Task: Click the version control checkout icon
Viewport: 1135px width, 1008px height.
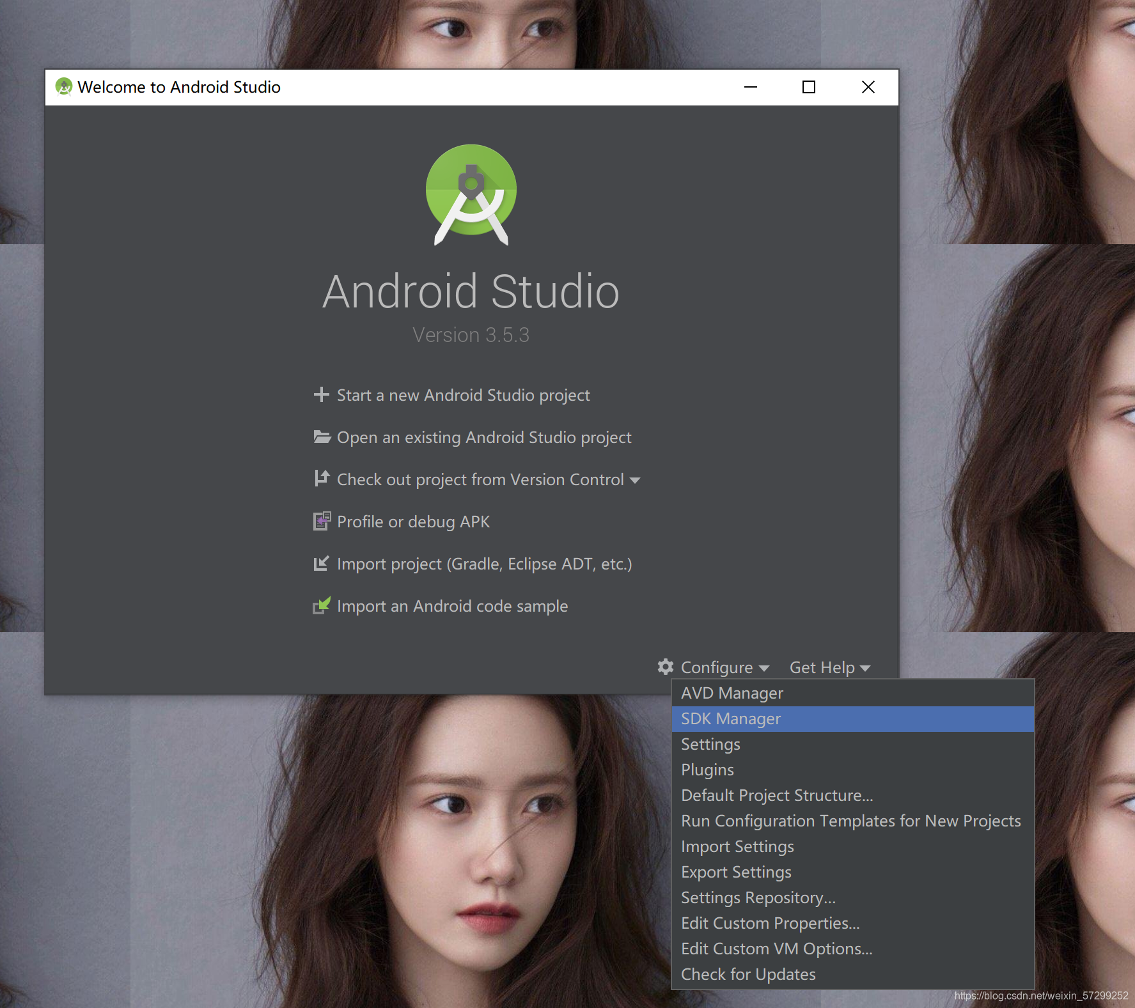Action: [322, 479]
